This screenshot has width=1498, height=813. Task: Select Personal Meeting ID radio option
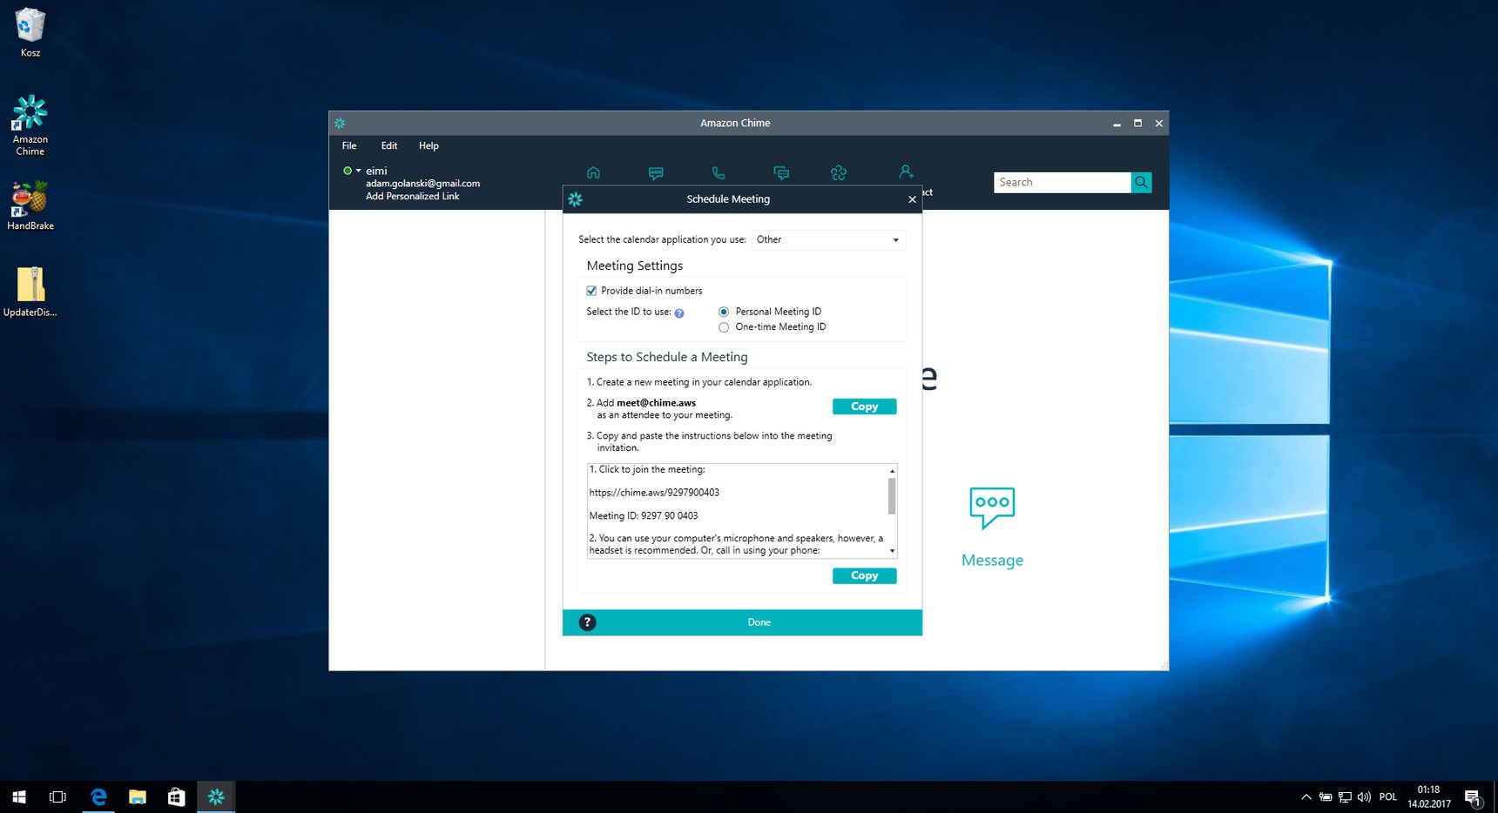tap(724, 312)
